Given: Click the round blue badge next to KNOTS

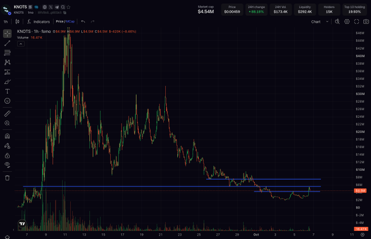Looking at the screenshot, I should (37, 7).
